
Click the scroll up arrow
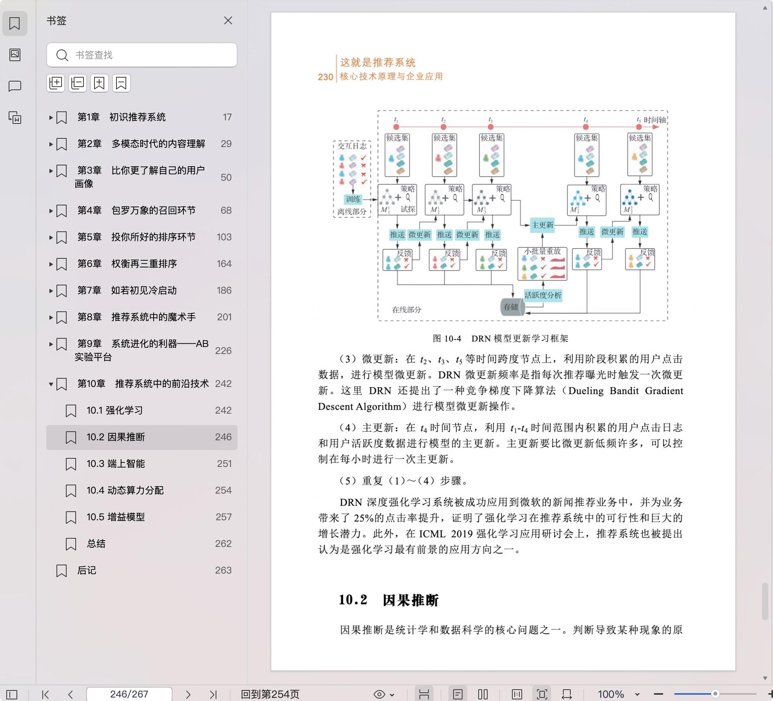pyautogui.click(x=765, y=8)
